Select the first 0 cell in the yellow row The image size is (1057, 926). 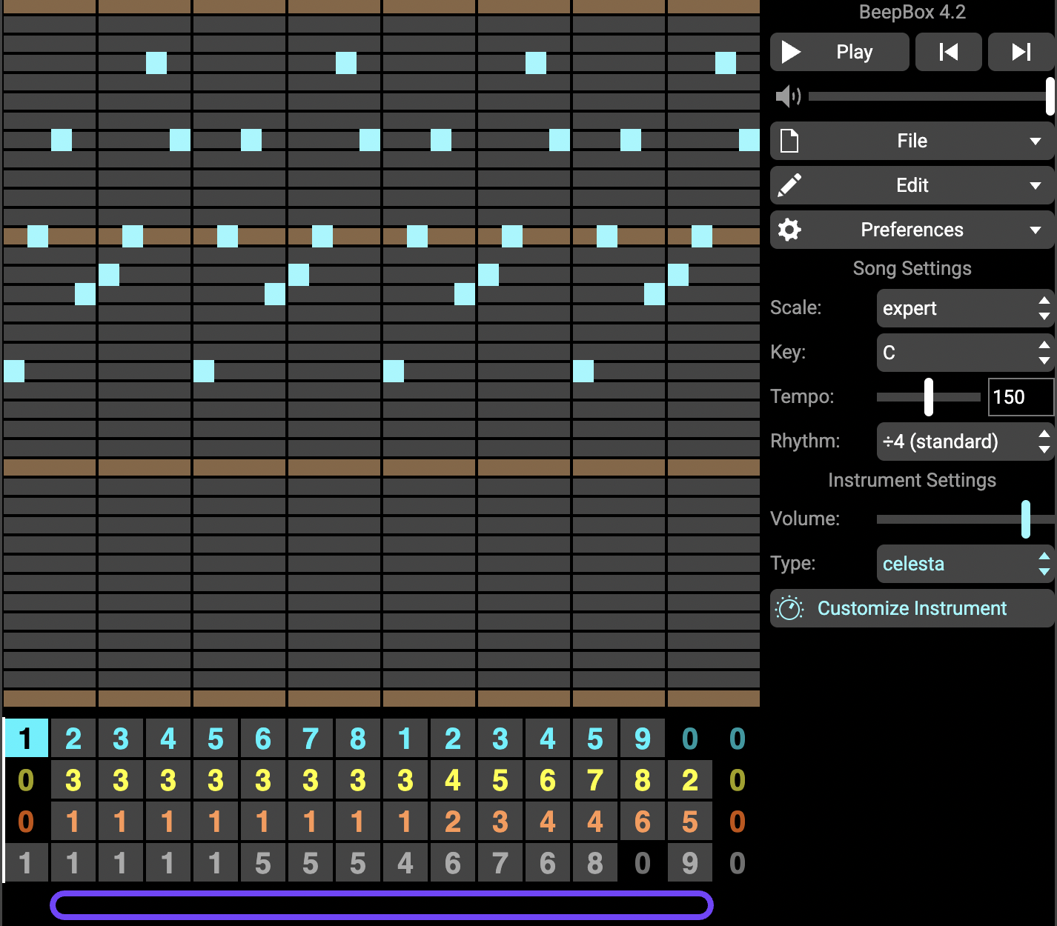[26, 780]
